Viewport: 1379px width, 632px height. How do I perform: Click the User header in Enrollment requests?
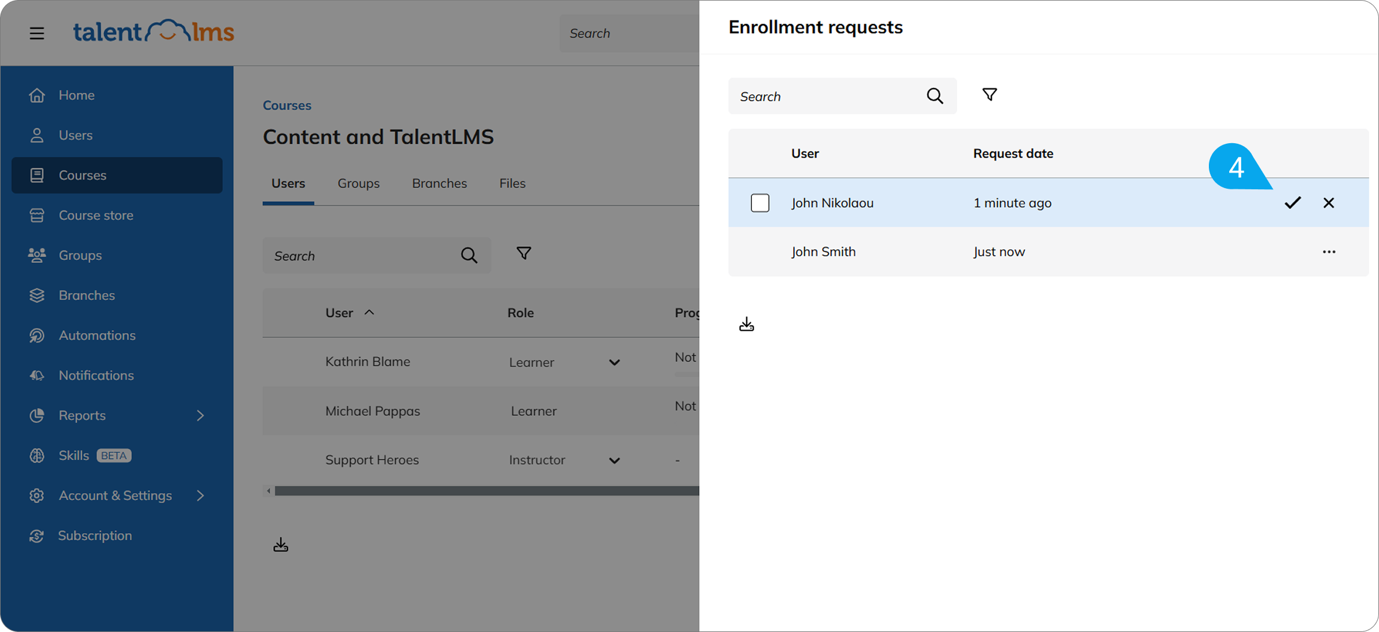tap(805, 153)
